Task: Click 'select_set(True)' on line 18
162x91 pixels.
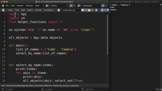Action: click(69, 81)
